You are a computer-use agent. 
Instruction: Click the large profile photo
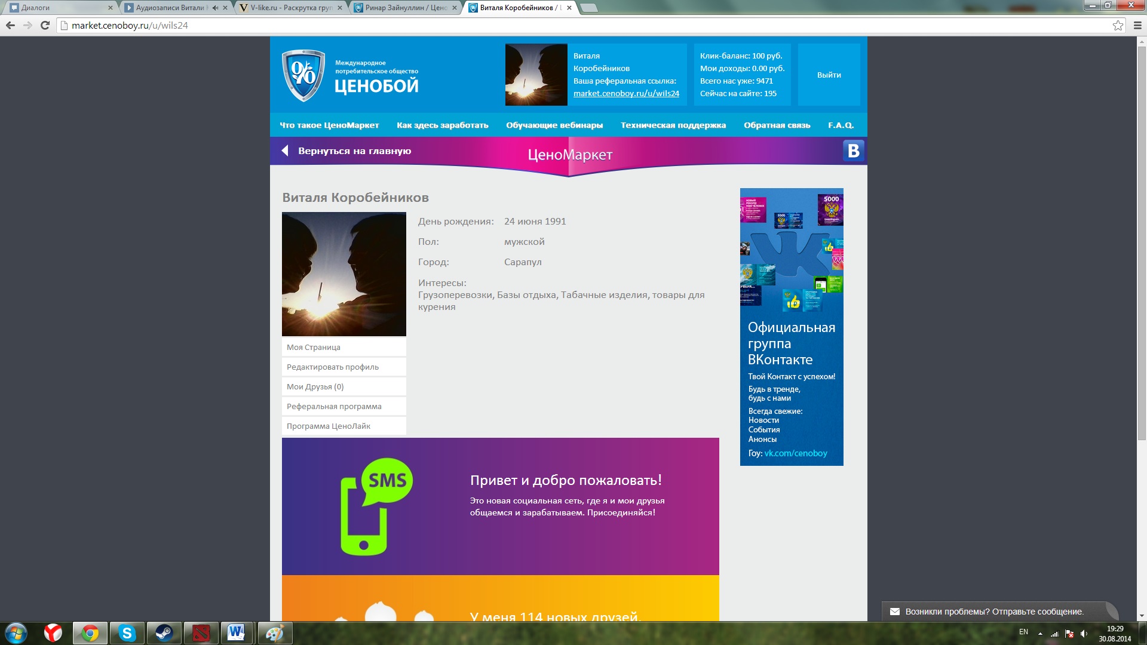click(x=344, y=274)
